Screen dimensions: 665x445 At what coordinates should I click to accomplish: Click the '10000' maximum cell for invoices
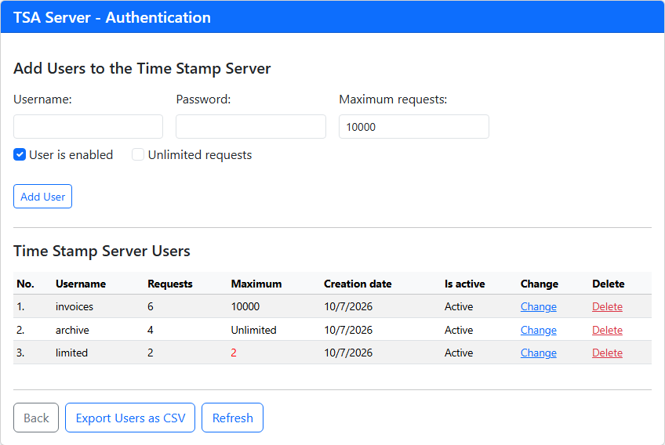245,306
